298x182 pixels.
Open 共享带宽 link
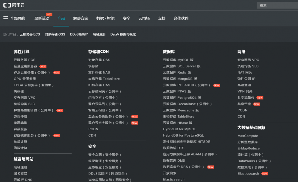pyautogui.click(x=244, y=104)
